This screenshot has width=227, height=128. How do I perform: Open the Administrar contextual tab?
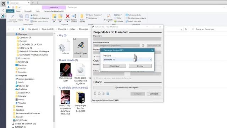[x=54, y=7]
